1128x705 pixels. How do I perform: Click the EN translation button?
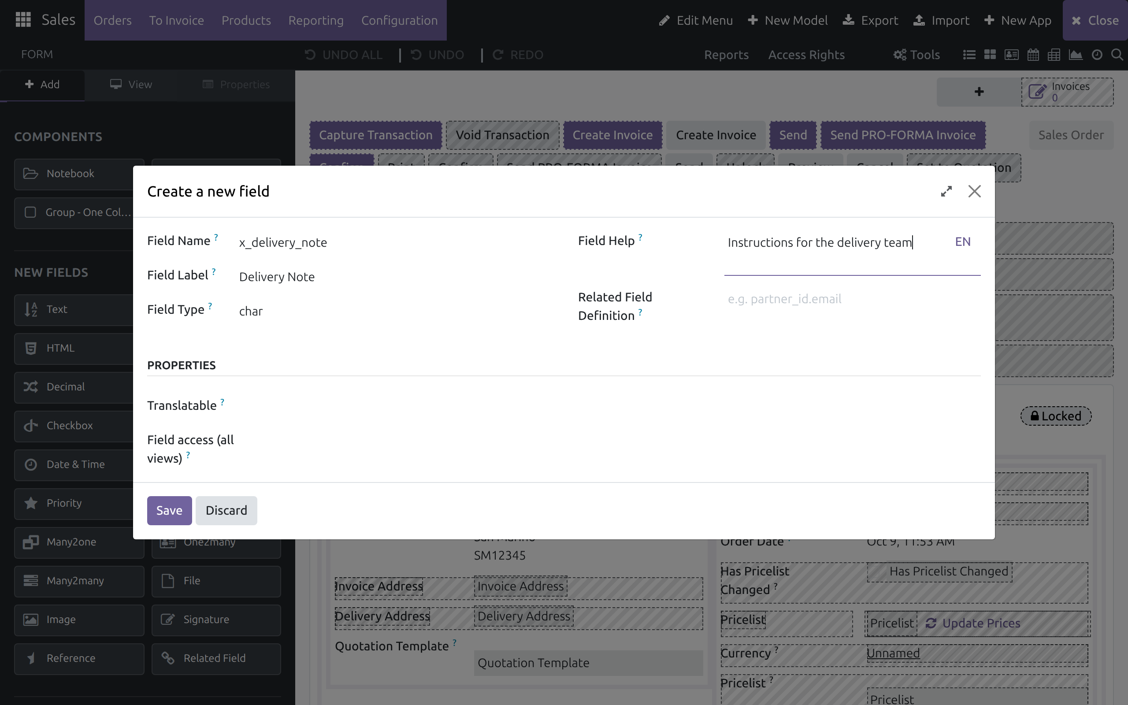962,241
